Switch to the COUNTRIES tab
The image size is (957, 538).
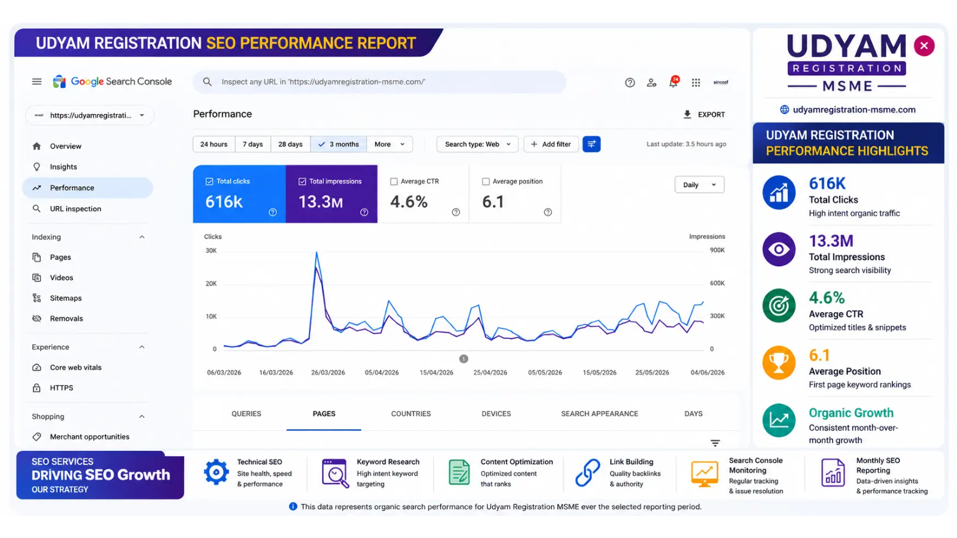(411, 414)
